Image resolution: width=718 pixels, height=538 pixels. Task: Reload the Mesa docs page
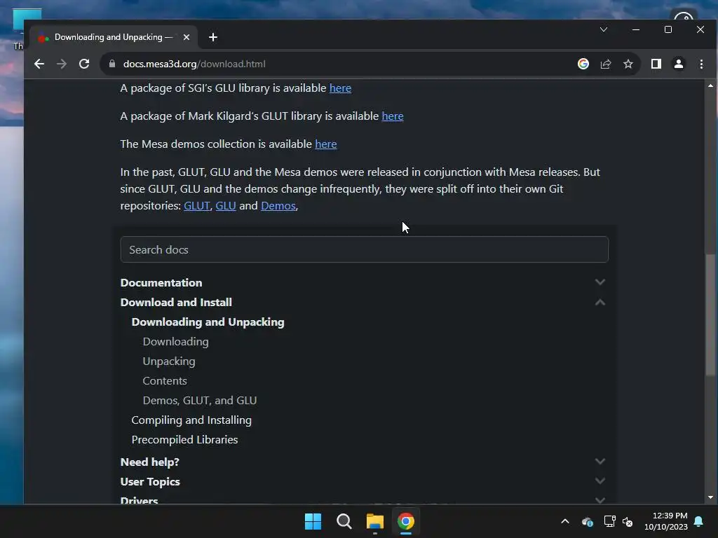84,64
